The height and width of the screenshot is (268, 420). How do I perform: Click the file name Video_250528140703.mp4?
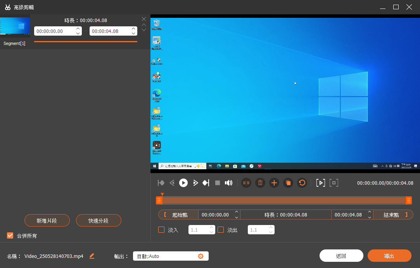tap(54, 256)
